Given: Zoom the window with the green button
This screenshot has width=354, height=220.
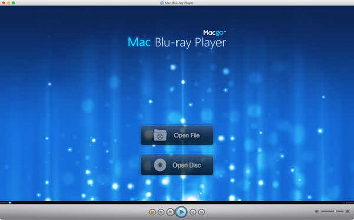Looking at the screenshot, I should click(x=16, y=3).
